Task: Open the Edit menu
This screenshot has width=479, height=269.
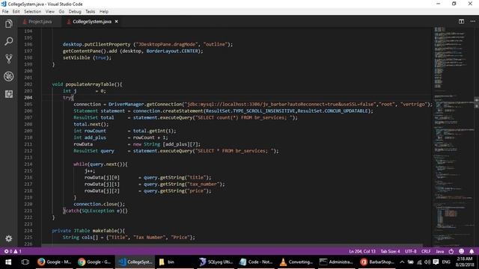Action: 16,12
